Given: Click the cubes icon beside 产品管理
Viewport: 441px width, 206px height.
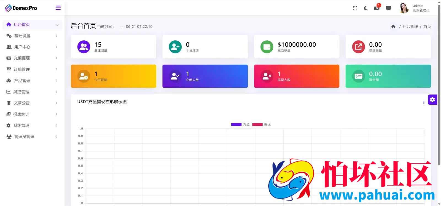Looking at the screenshot, I should (9, 81).
